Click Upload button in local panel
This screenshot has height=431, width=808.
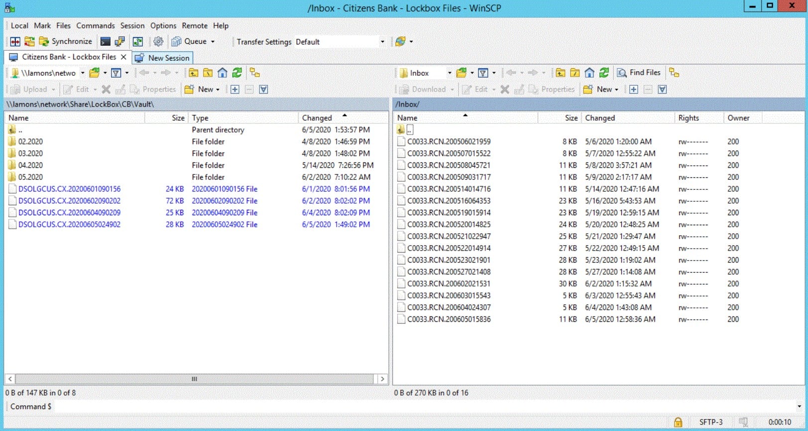coord(32,89)
